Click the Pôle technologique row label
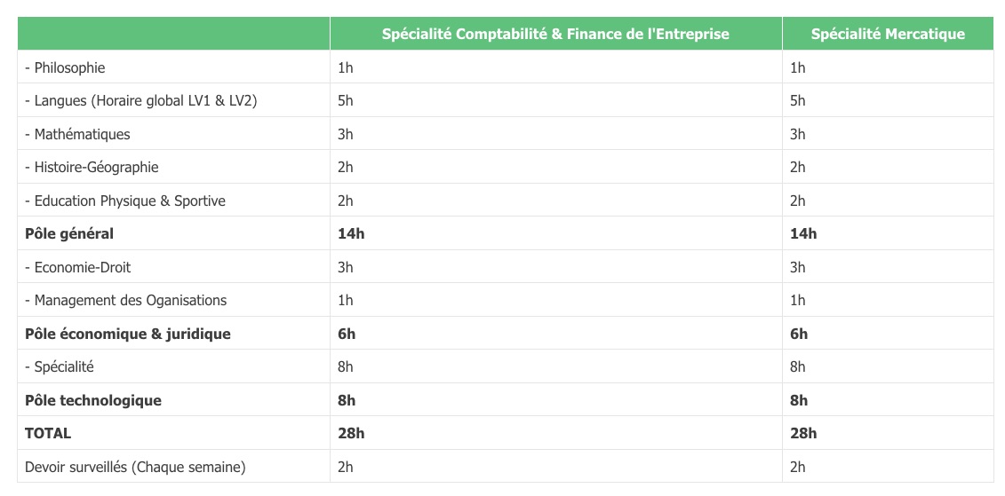This screenshot has width=1005, height=496. point(93,400)
